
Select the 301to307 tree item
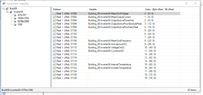22,15
